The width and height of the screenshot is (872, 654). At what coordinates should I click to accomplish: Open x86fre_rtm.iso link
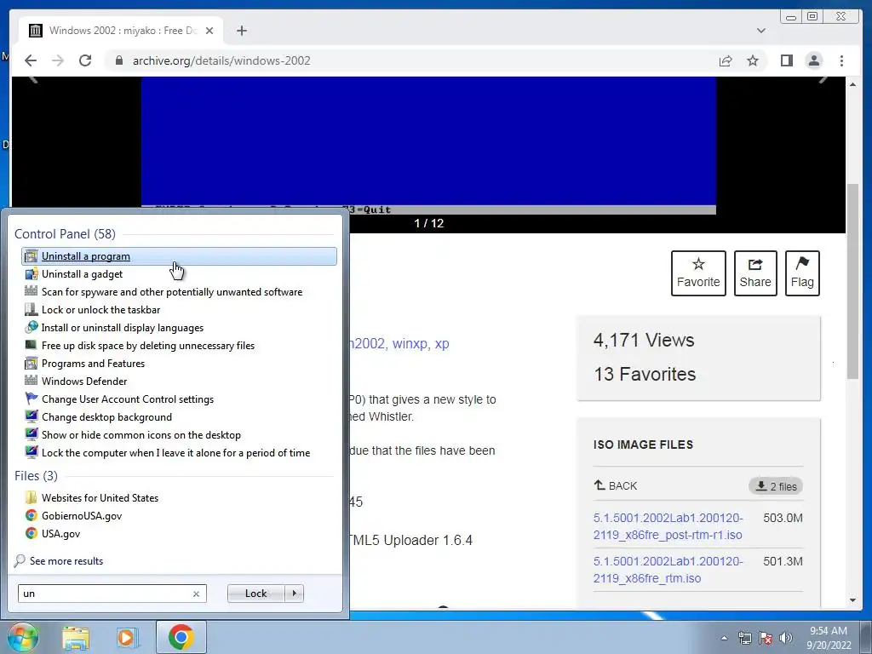pyautogui.click(x=668, y=570)
